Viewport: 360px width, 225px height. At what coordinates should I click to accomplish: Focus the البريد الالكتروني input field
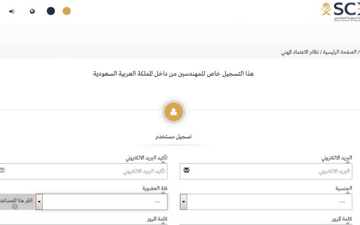(x=266, y=171)
